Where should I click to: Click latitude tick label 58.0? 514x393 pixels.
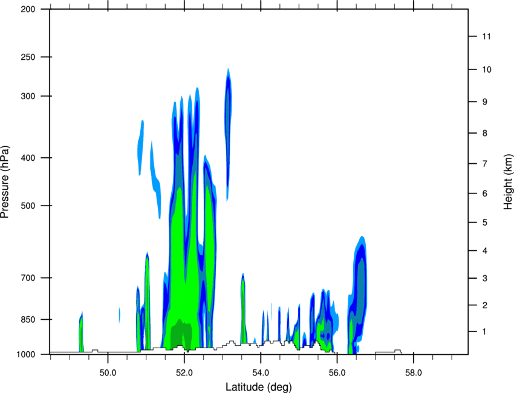(x=414, y=373)
